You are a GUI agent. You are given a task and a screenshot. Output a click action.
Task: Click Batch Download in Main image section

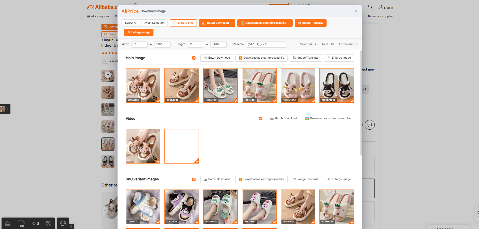coord(217,58)
